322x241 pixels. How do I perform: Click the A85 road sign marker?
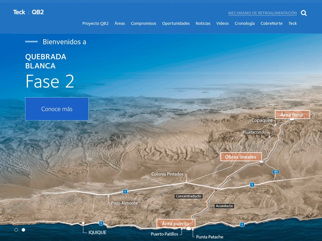276,172
